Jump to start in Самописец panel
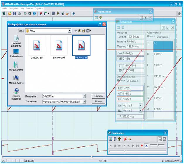The height and width of the screenshot is (164, 184). click(124, 146)
